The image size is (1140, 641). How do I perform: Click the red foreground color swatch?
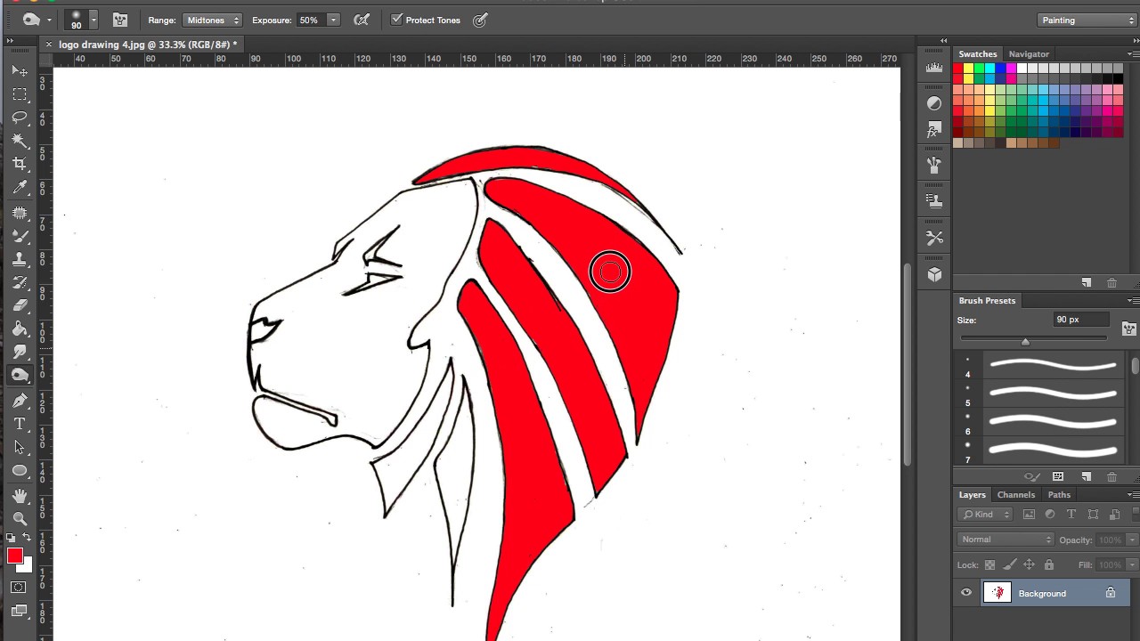(14, 556)
